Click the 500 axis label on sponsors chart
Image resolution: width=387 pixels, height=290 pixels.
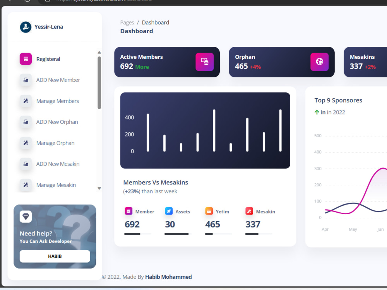pos(318,136)
